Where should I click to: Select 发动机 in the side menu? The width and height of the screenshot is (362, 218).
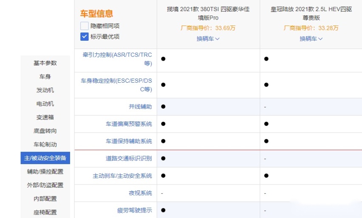pos(45,90)
